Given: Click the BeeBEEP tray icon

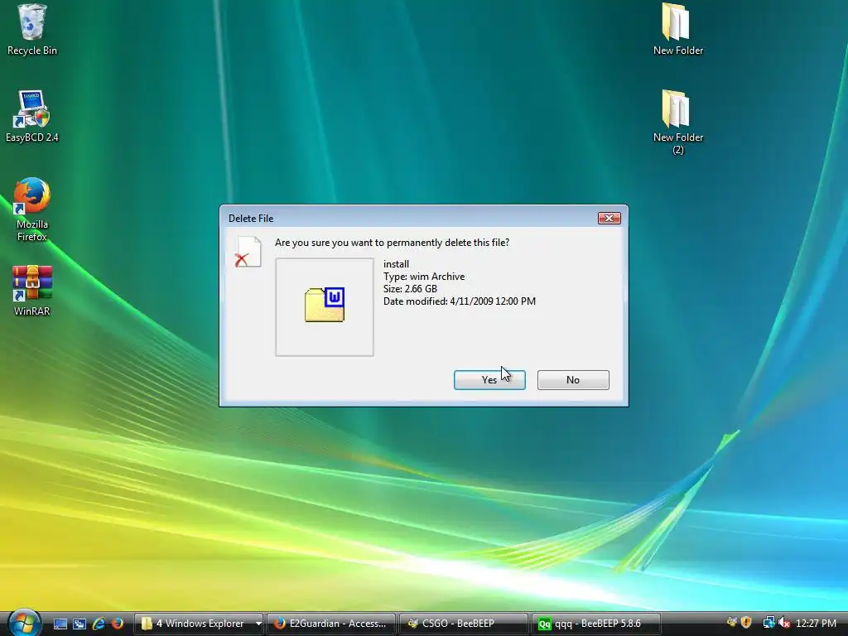Looking at the screenshot, I should click(732, 623).
